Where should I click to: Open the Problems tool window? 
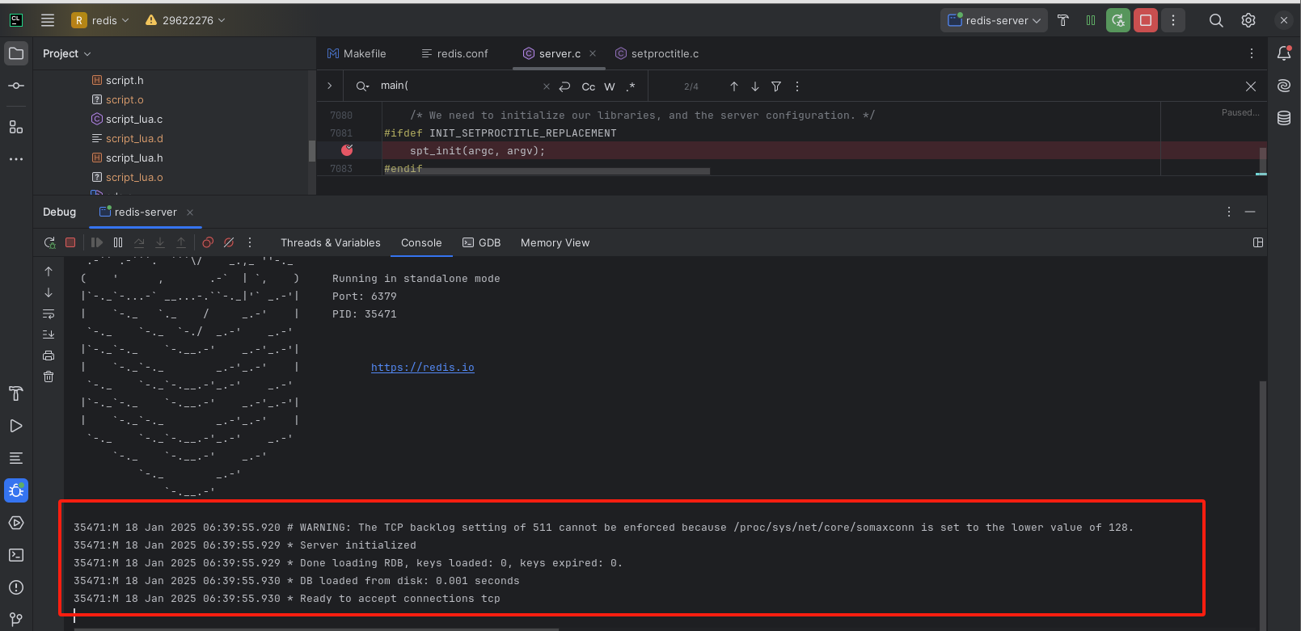click(16, 587)
